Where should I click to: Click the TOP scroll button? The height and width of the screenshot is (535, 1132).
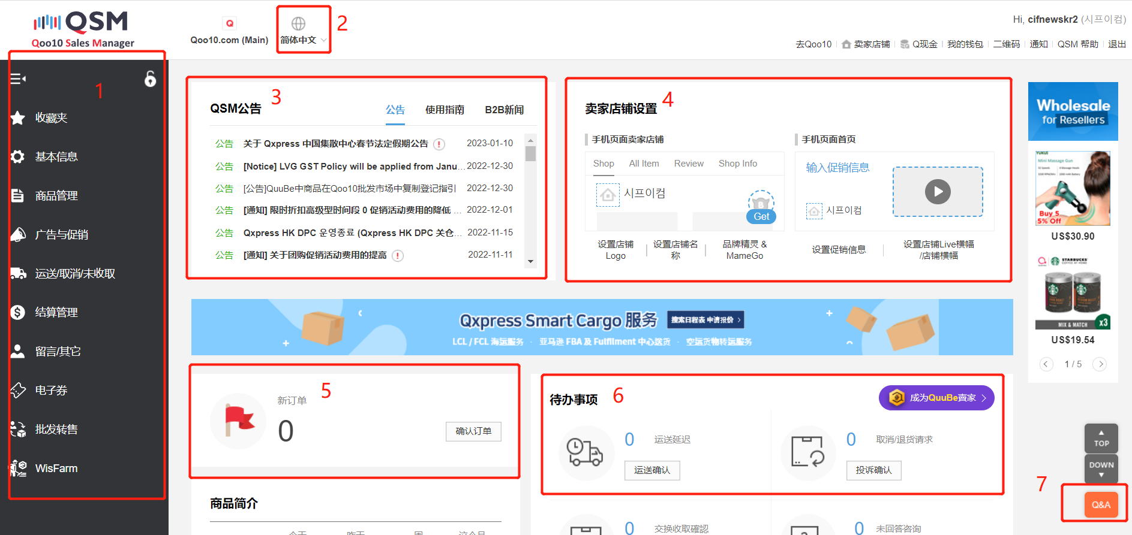coord(1101,439)
